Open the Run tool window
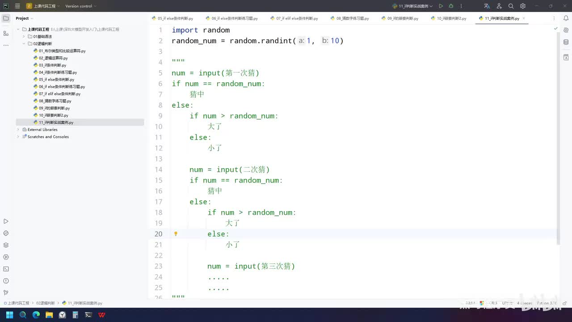Viewport: 572px width, 322px height. (6, 221)
